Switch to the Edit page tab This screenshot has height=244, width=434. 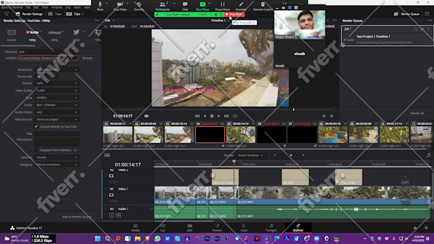click(190, 228)
